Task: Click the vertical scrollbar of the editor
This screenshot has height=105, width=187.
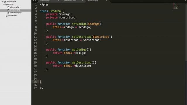Action: click(186, 32)
